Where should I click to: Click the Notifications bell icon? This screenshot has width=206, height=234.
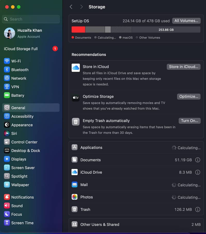point(7,197)
